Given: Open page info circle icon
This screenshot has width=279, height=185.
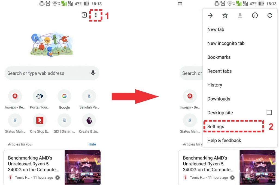Looking at the screenshot, I should [x=255, y=16].
